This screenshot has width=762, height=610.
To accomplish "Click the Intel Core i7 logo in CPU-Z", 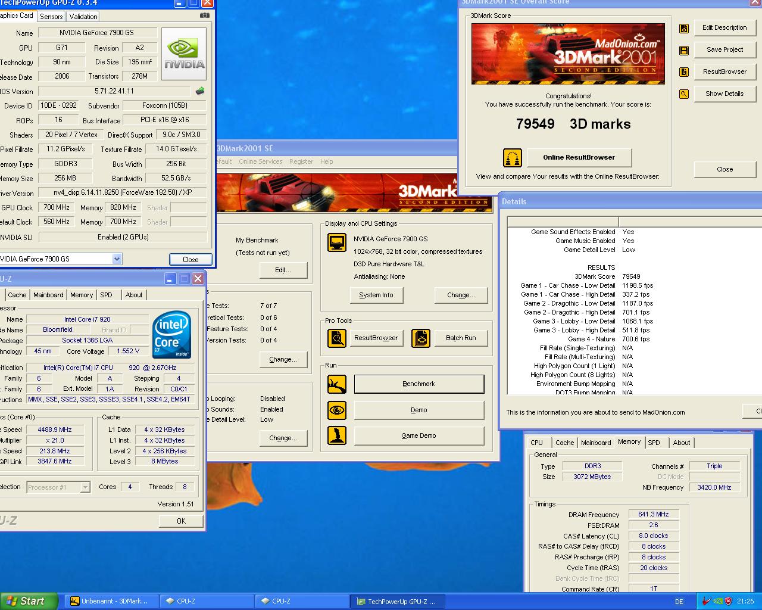I will [172, 335].
